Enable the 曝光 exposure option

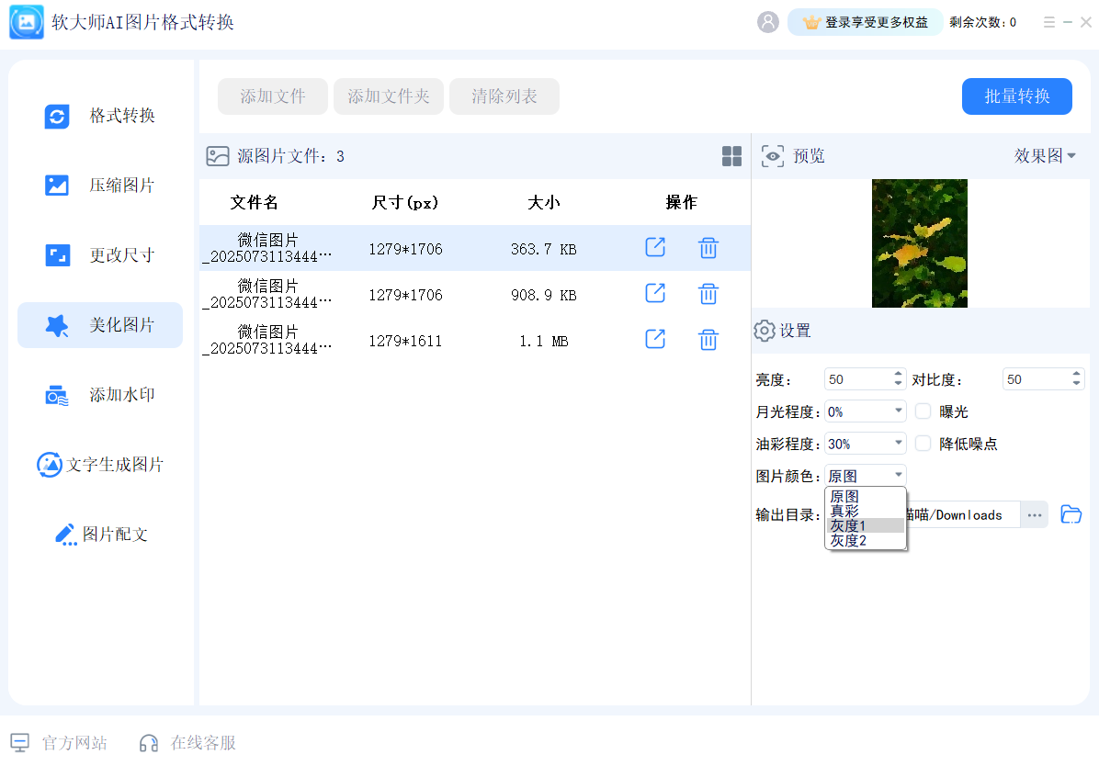(923, 411)
